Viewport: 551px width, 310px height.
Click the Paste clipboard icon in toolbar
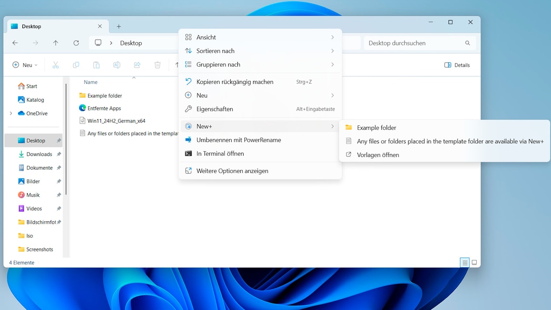pyautogui.click(x=96, y=65)
